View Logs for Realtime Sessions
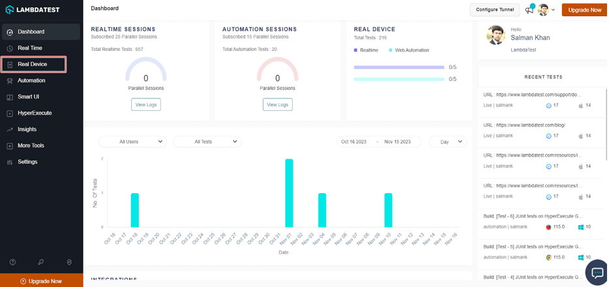Viewport: 609px width, 287px height. (146, 104)
